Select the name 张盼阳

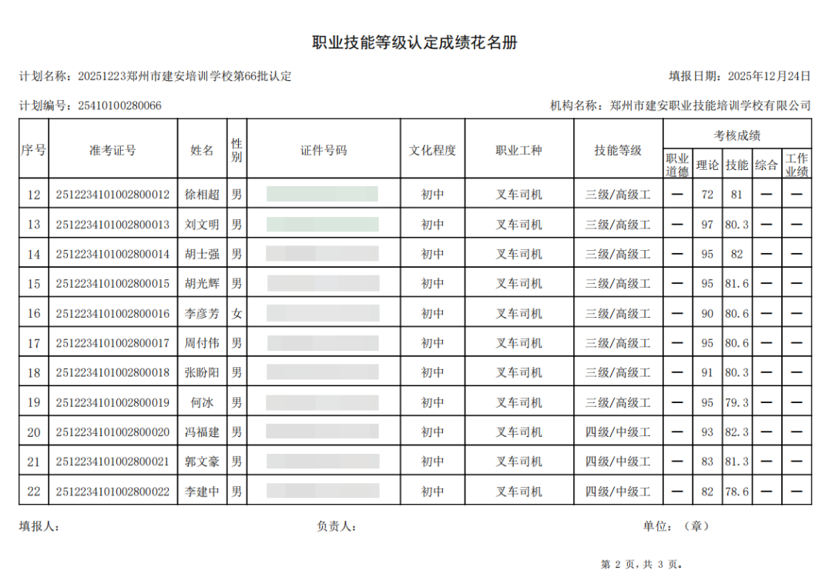coord(202,372)
